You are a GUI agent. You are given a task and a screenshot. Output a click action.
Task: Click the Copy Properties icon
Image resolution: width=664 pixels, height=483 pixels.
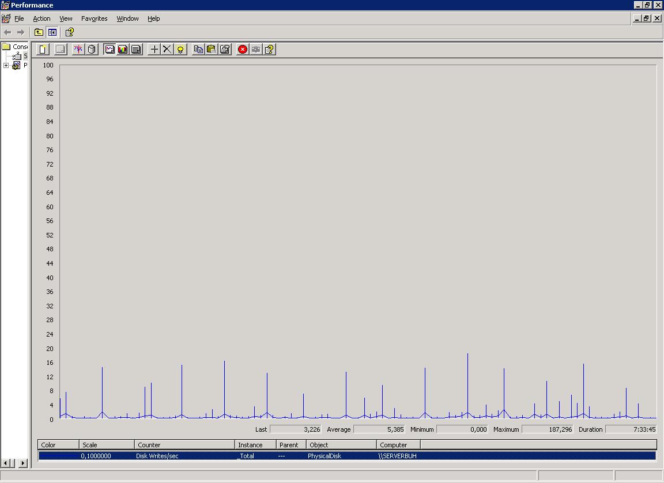[x=198, y=50]
